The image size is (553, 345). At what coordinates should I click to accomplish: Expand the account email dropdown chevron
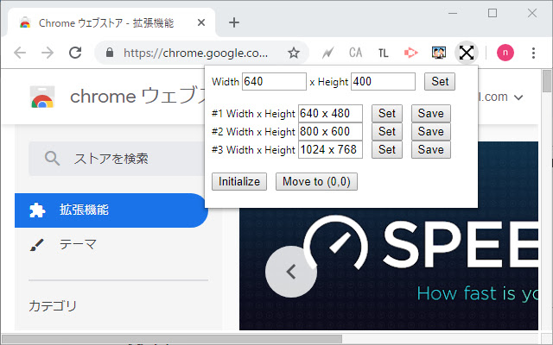(x=518, y=97)
